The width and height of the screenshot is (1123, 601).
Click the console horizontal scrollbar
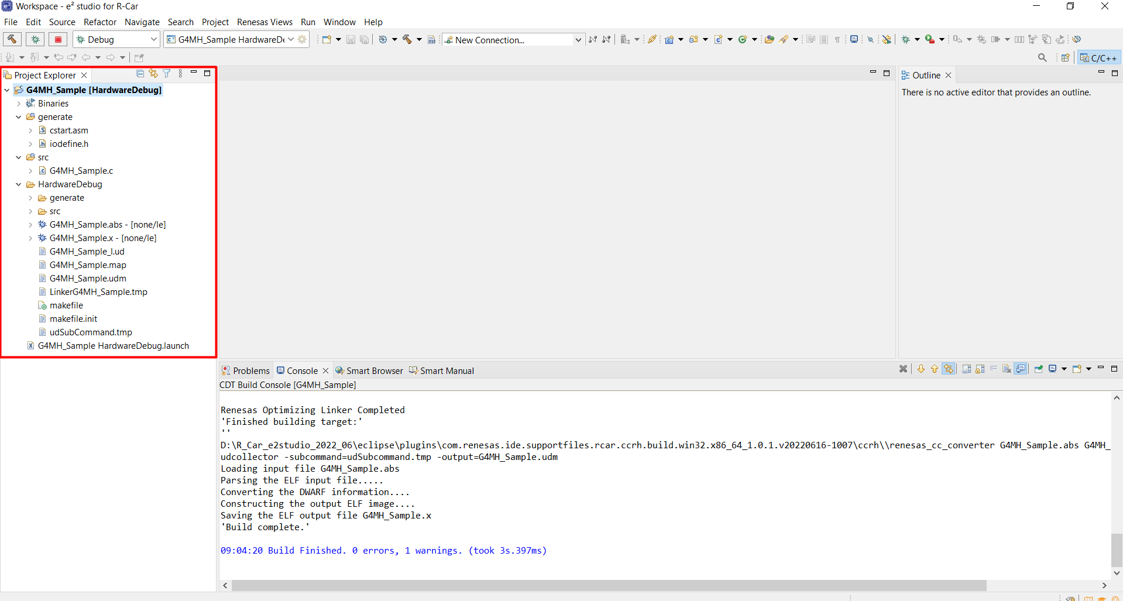[609, 585]
